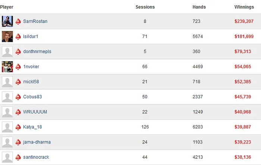Click the spade icon beside donthnrmepls
This screenshot has height=165, width=261.
18,52
